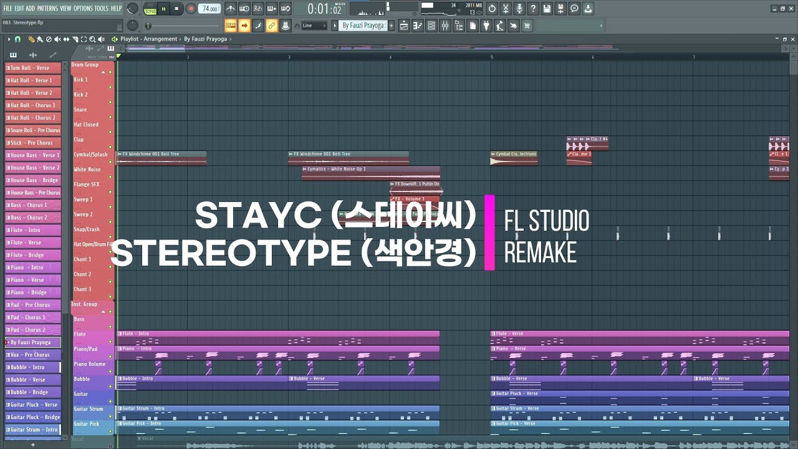Open the Playlist view icon
798x449 pixels.
click(x=403, y=26)
